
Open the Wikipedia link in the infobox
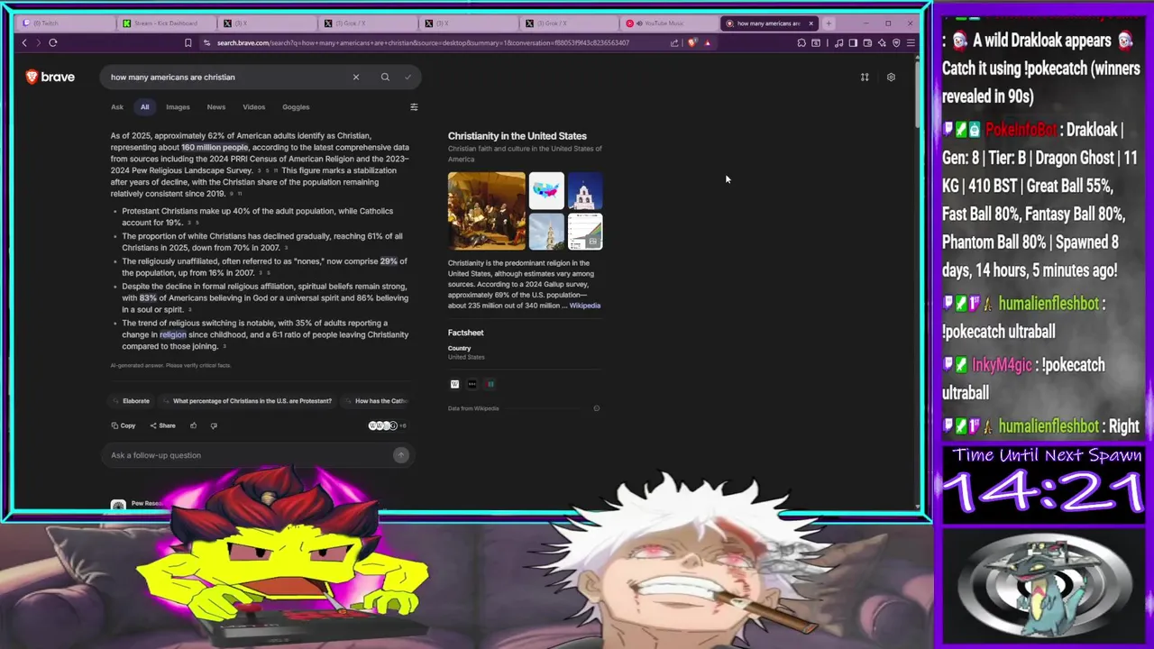click(x=584, y=306)
